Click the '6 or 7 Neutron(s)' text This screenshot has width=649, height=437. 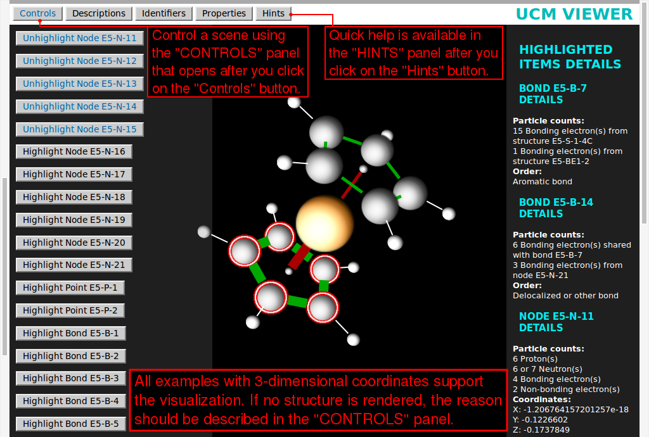[x=547, y=369]
